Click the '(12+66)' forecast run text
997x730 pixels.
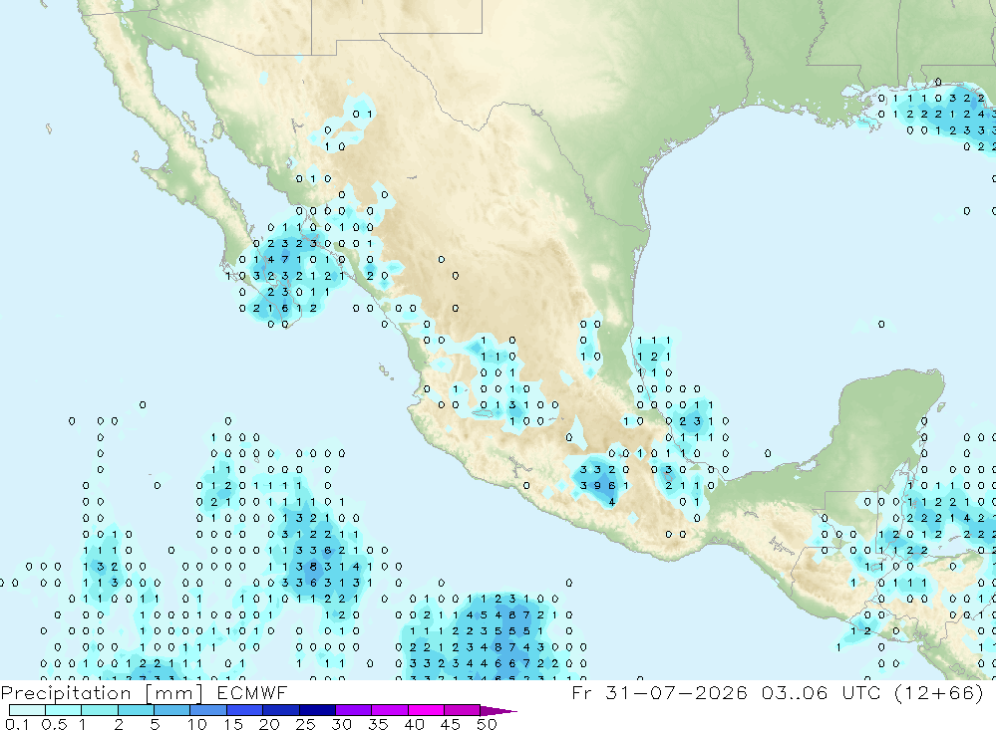pyautogui.click(x=938, y=692)
